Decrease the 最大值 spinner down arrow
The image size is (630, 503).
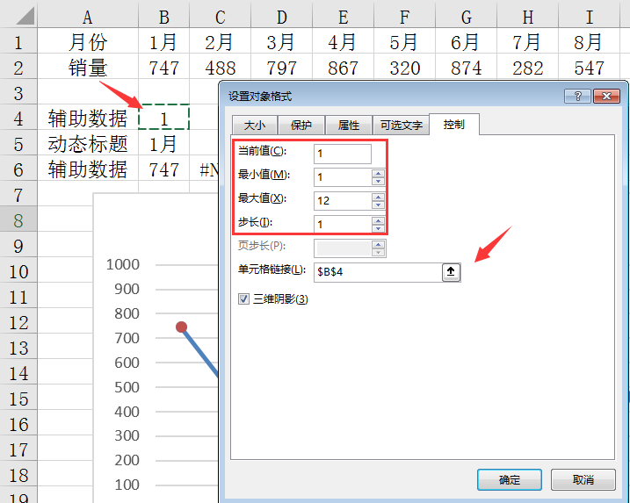pyautogui.click(x=378, y=205)
